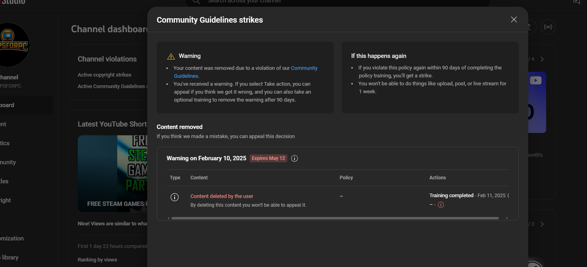Click the YouTube logo in right card

[x=535, y=81]
